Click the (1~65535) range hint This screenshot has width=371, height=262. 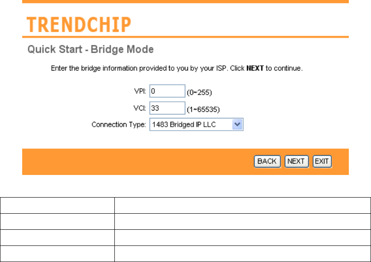point(202,109)
